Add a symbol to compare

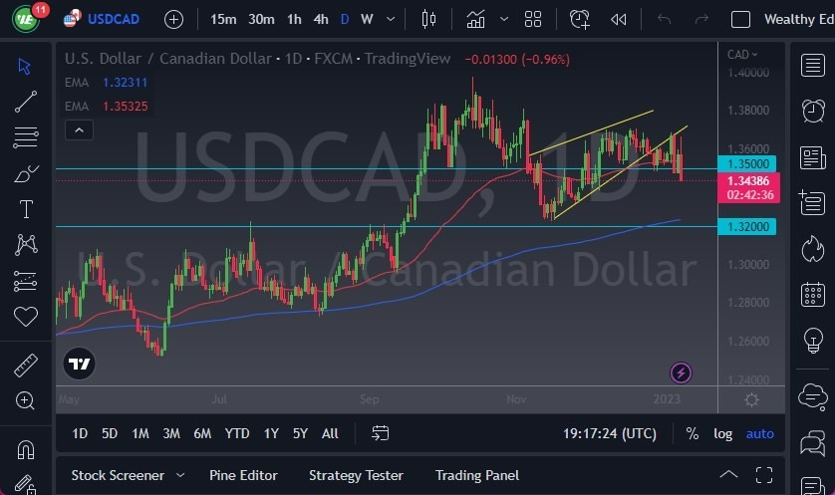[173, 20]
